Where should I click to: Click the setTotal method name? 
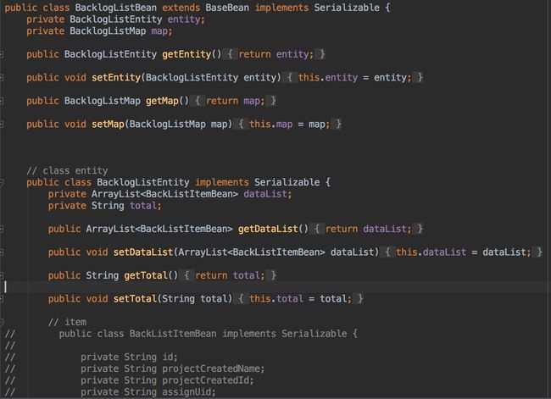click(x=135, y=299)
